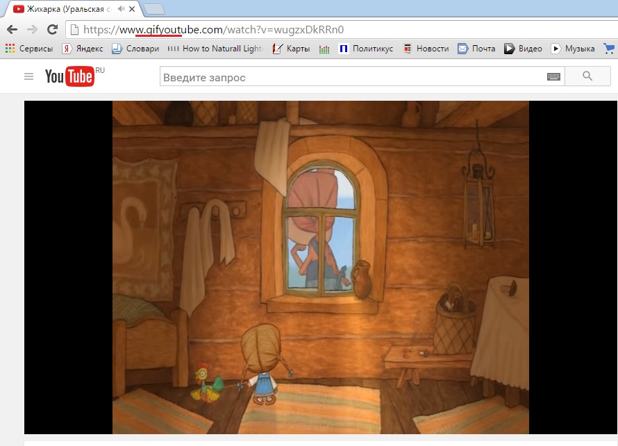618x446 pixels.
Task: Click the magnifier search button
Action: 587,76
